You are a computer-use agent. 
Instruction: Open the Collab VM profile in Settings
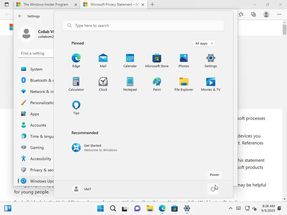coord(36,34)
